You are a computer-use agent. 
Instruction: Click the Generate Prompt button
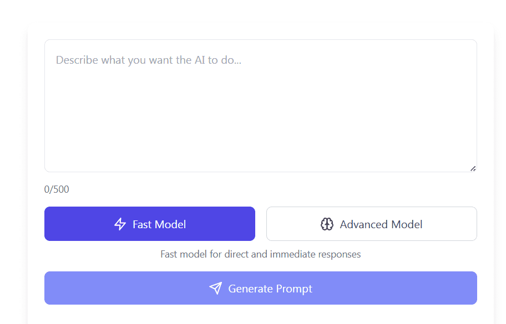[260, 288]
